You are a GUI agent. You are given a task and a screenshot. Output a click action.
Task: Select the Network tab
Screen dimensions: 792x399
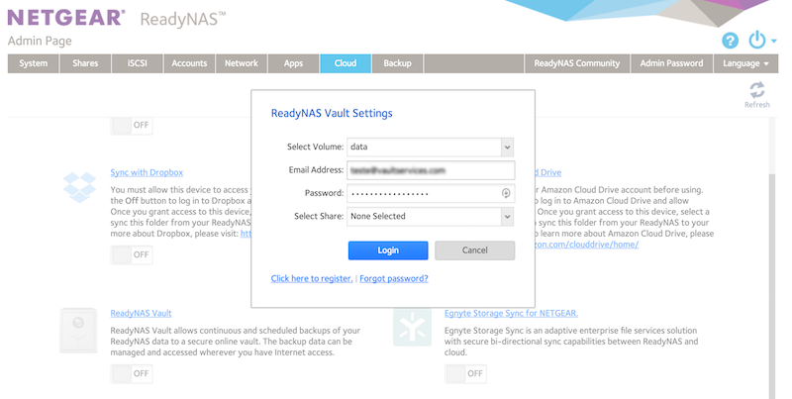point(242,63)
